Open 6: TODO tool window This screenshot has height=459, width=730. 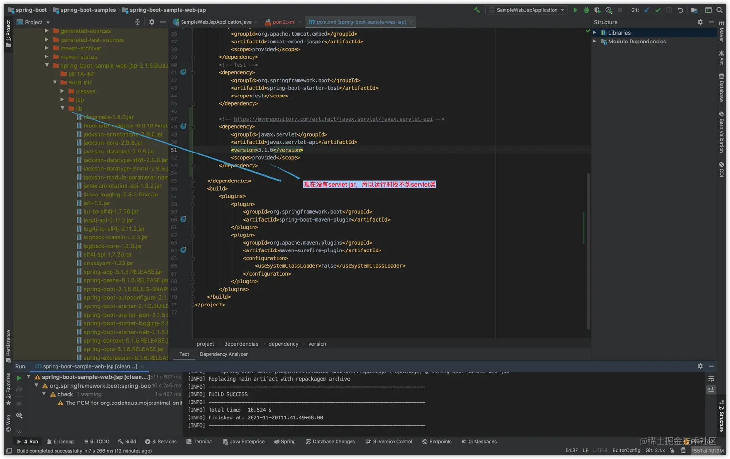pos(96,442)
